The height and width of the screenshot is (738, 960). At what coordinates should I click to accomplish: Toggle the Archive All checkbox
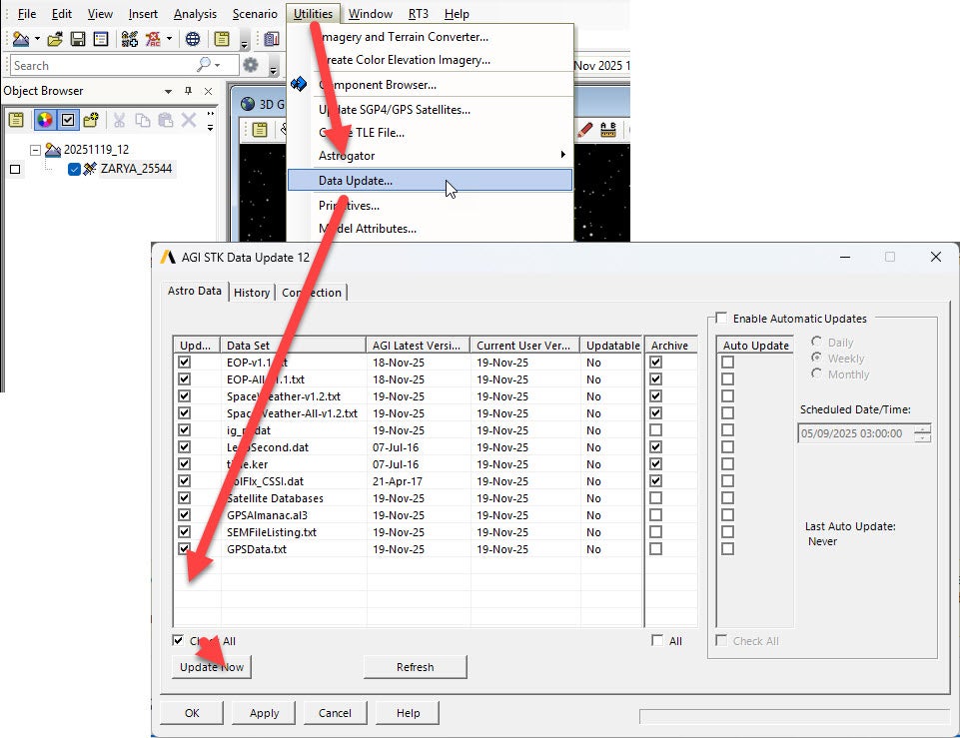[x=657, y=641]
